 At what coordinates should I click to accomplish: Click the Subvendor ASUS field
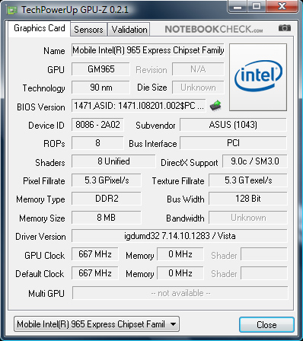click(233, 125)
